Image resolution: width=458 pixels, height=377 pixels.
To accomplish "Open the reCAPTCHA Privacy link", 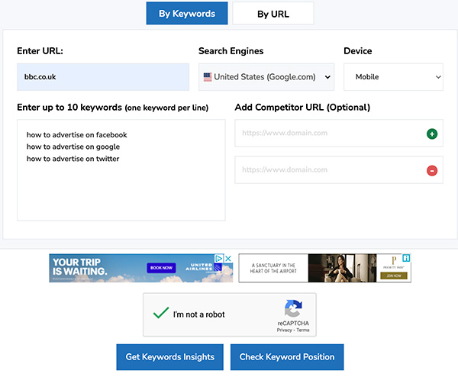I will (x=284, y=330).
